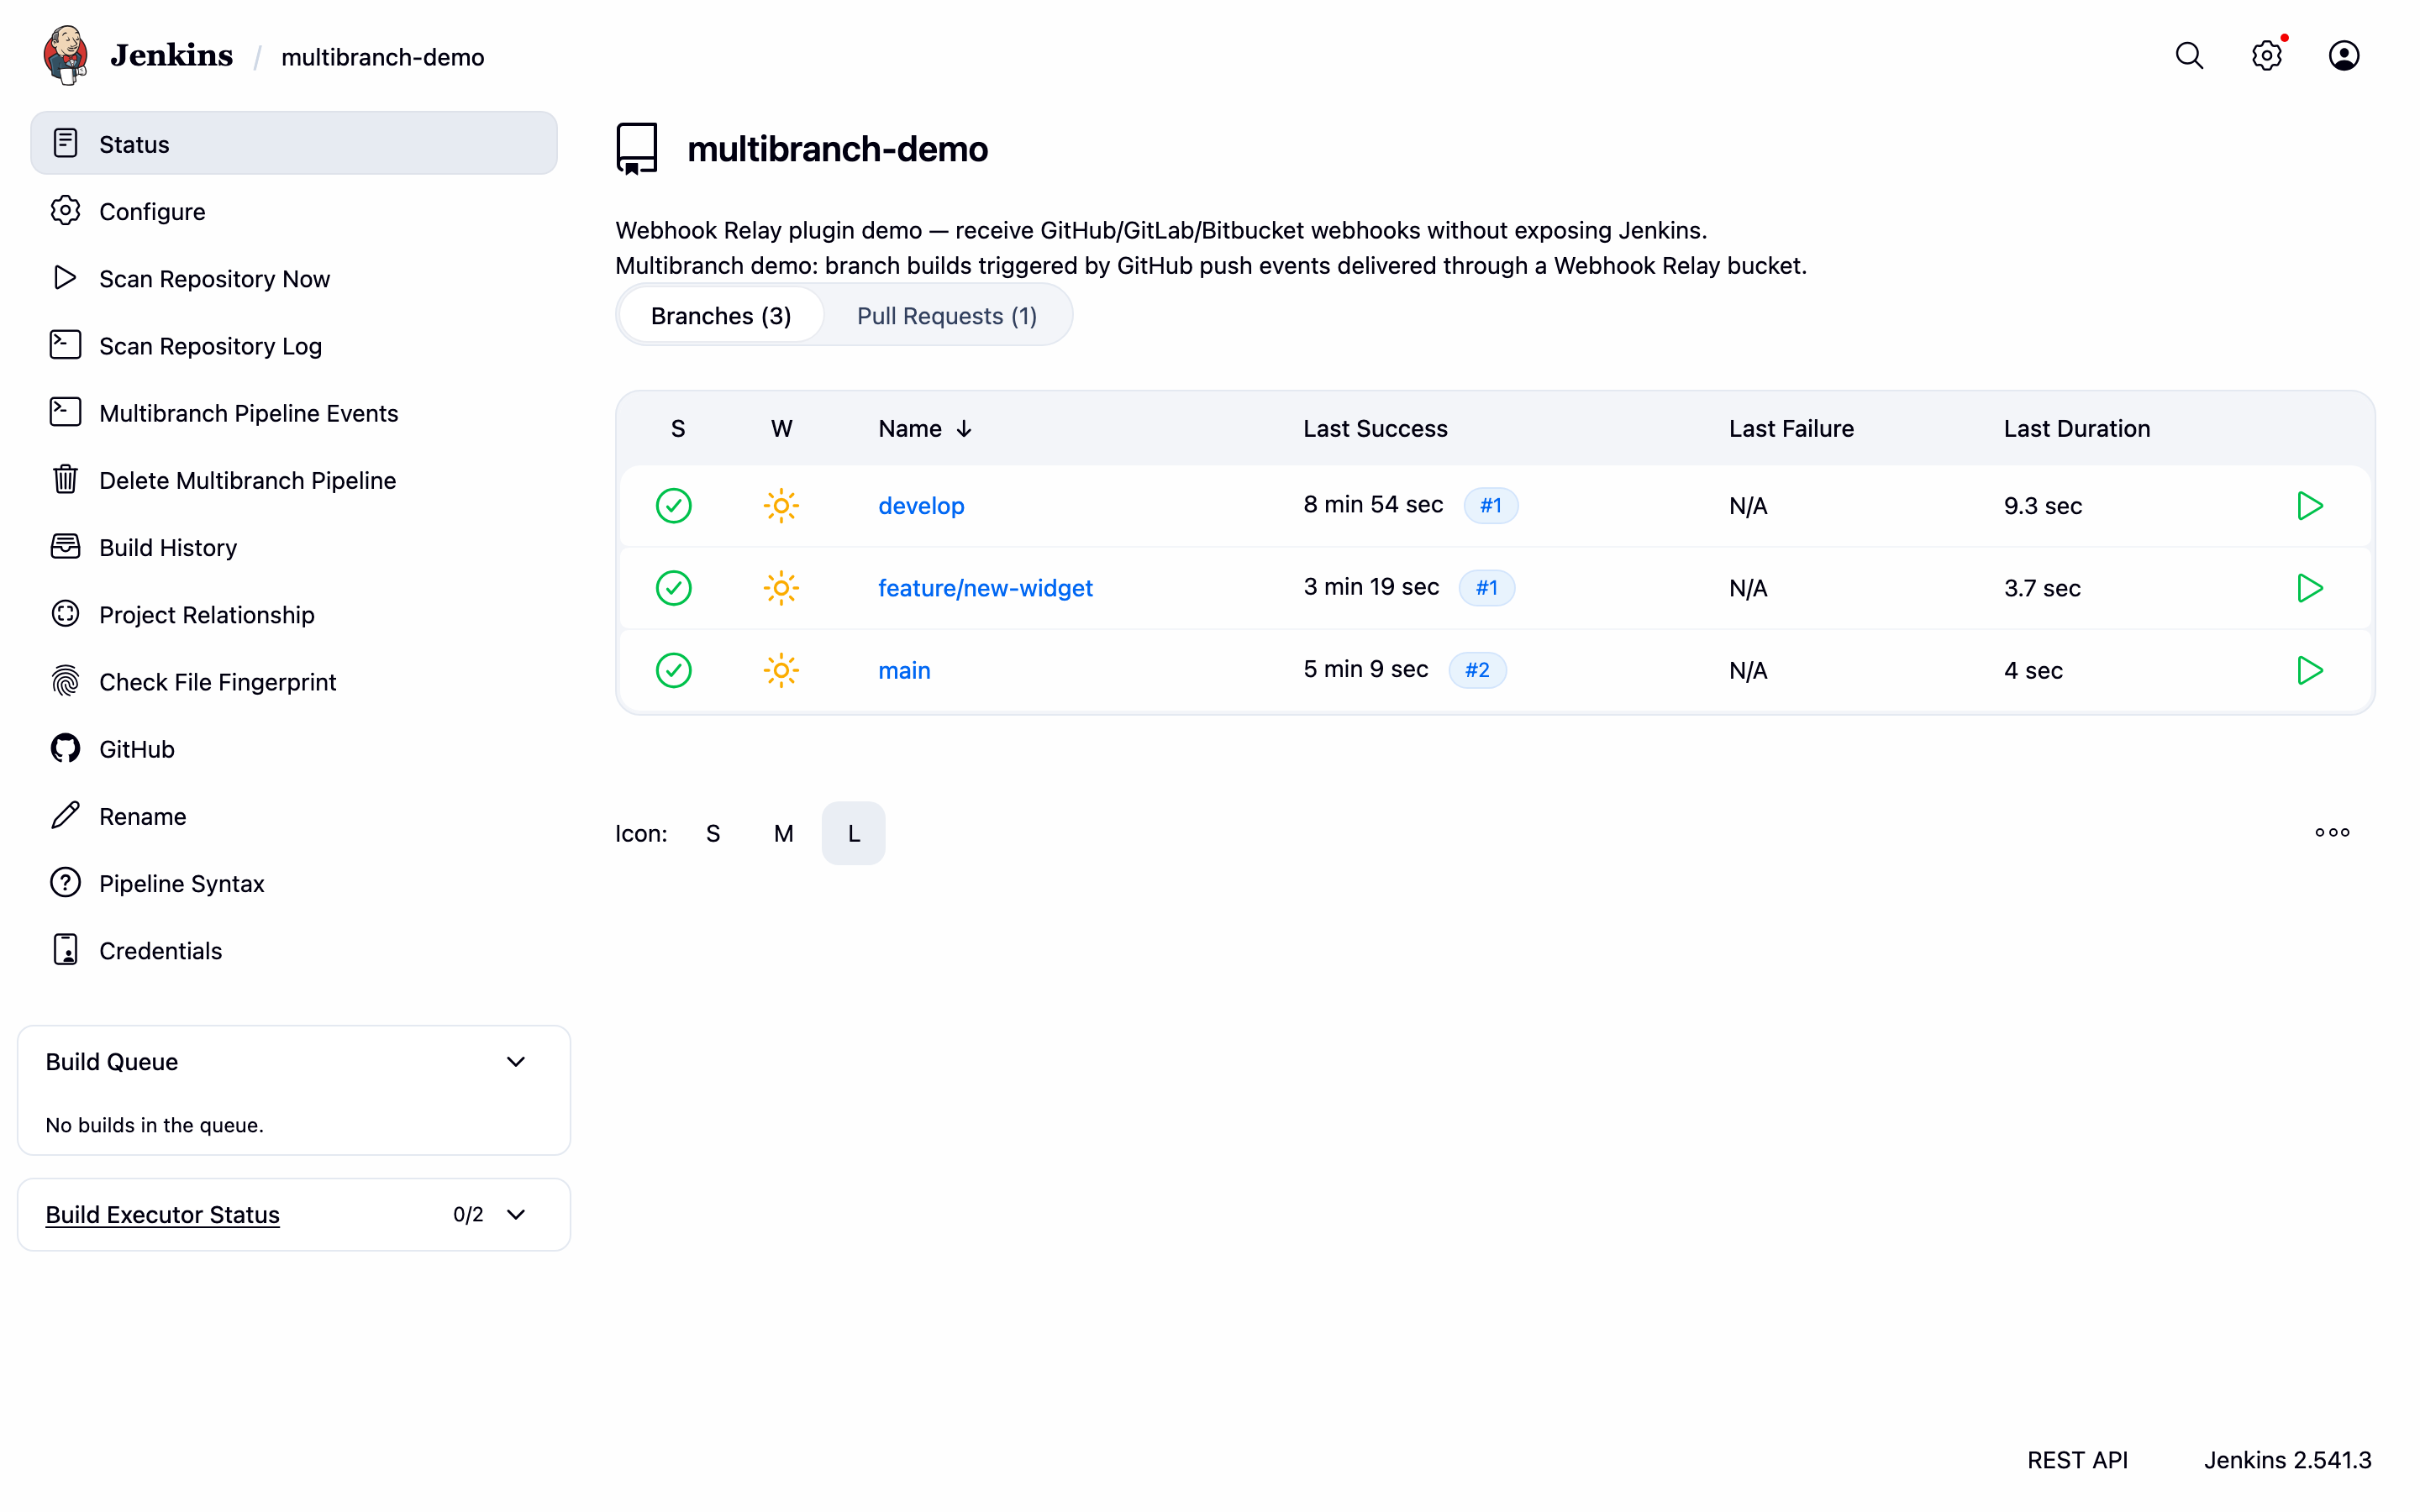Sort by Last Failure column

coord(1791,429)
